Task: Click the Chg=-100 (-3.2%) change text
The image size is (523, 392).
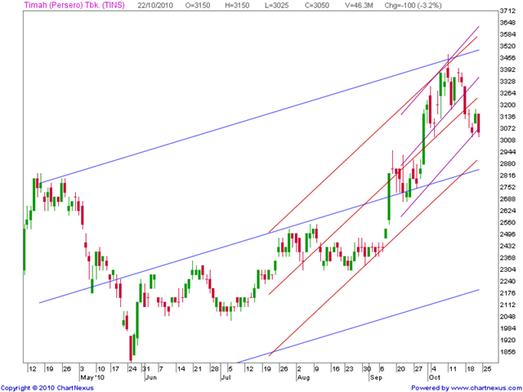Action: click(413, 6)
